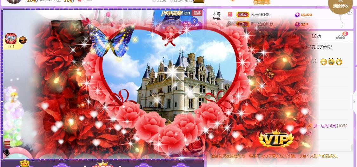The height and width of the screenshot is (167, 357).
Task: Click the 550 contribution value
Action: pyautogui.click(x=304, y=24)
